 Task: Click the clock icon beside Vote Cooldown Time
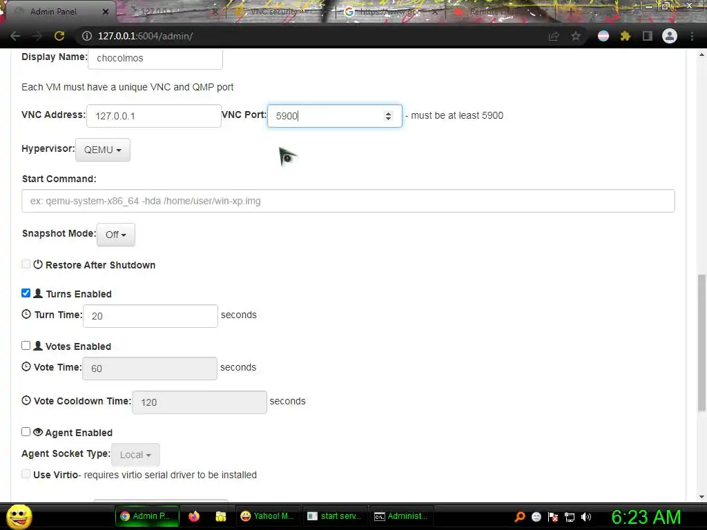point(26,400)
